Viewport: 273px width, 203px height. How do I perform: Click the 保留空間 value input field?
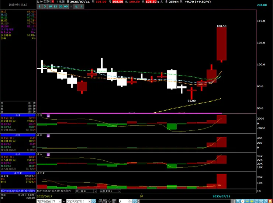tap(123, 201)
